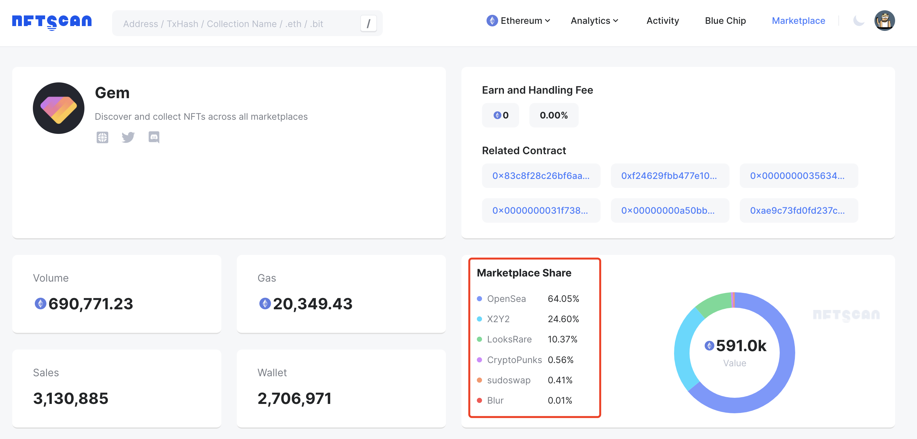
Task: Open Gem's Twitter profile icon
Action: point(128,137)
